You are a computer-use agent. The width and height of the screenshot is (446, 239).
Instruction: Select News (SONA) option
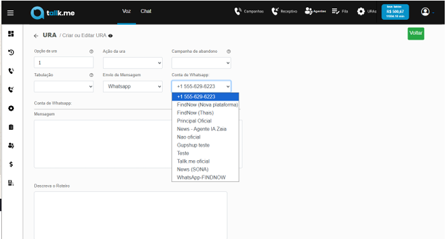tap(206, 169)
